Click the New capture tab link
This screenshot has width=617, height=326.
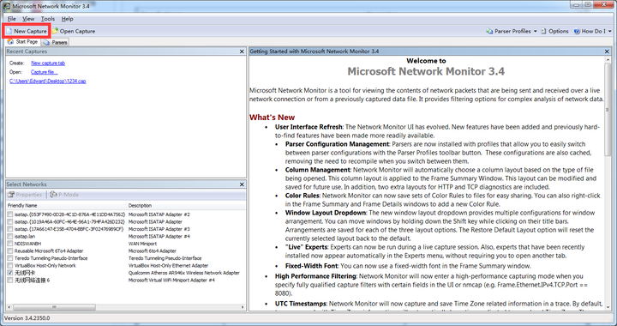[x=48, y=63]
